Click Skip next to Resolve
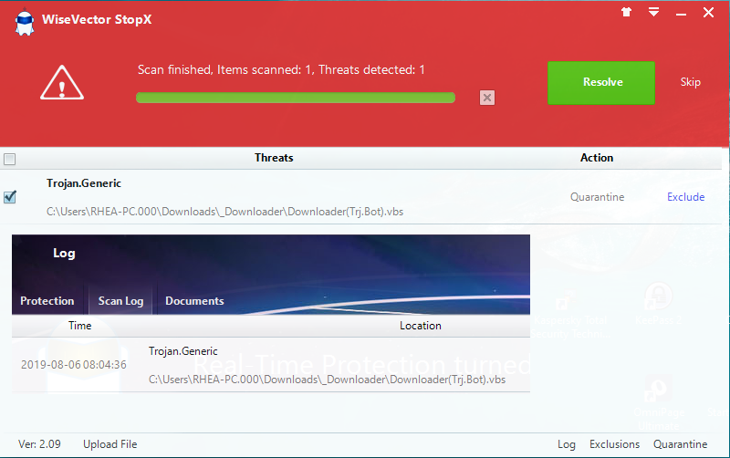This screenshot has height=458, width=730. (691, 82)
